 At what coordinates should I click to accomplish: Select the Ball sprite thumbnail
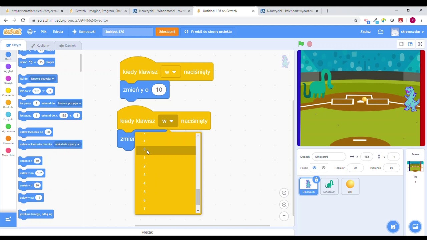[350, 186]
